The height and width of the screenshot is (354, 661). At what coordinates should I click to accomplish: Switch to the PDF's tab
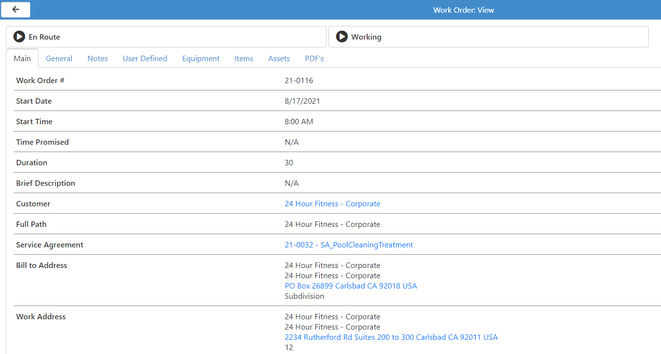(314, 59)
